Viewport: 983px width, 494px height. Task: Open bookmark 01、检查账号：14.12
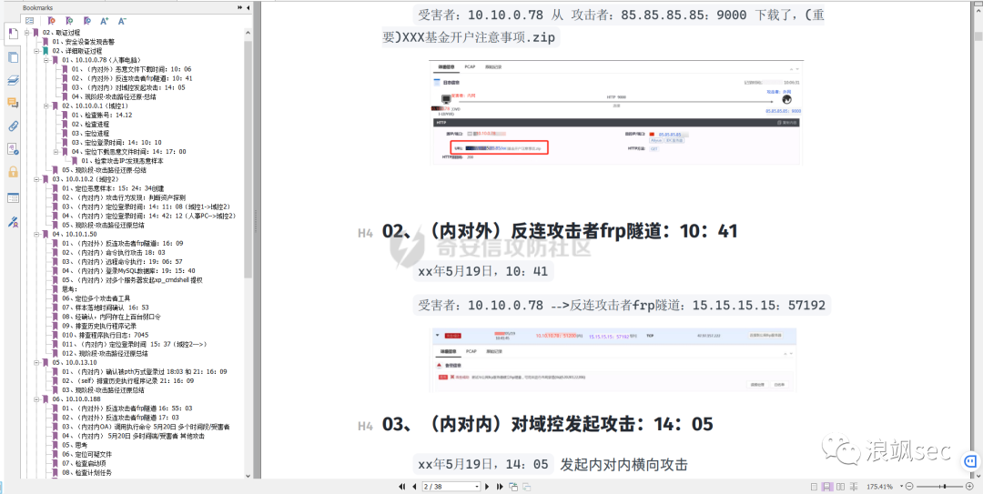point(102,116)
